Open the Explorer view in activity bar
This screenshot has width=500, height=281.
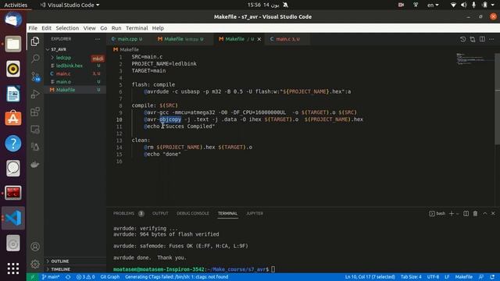[35, 41]
